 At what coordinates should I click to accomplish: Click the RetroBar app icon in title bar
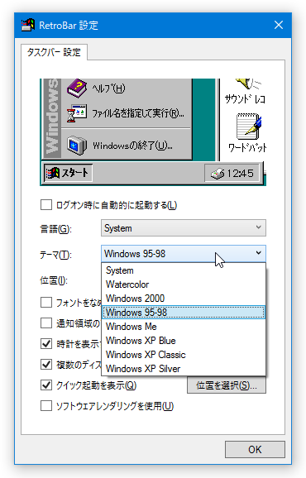pos(28,25)
